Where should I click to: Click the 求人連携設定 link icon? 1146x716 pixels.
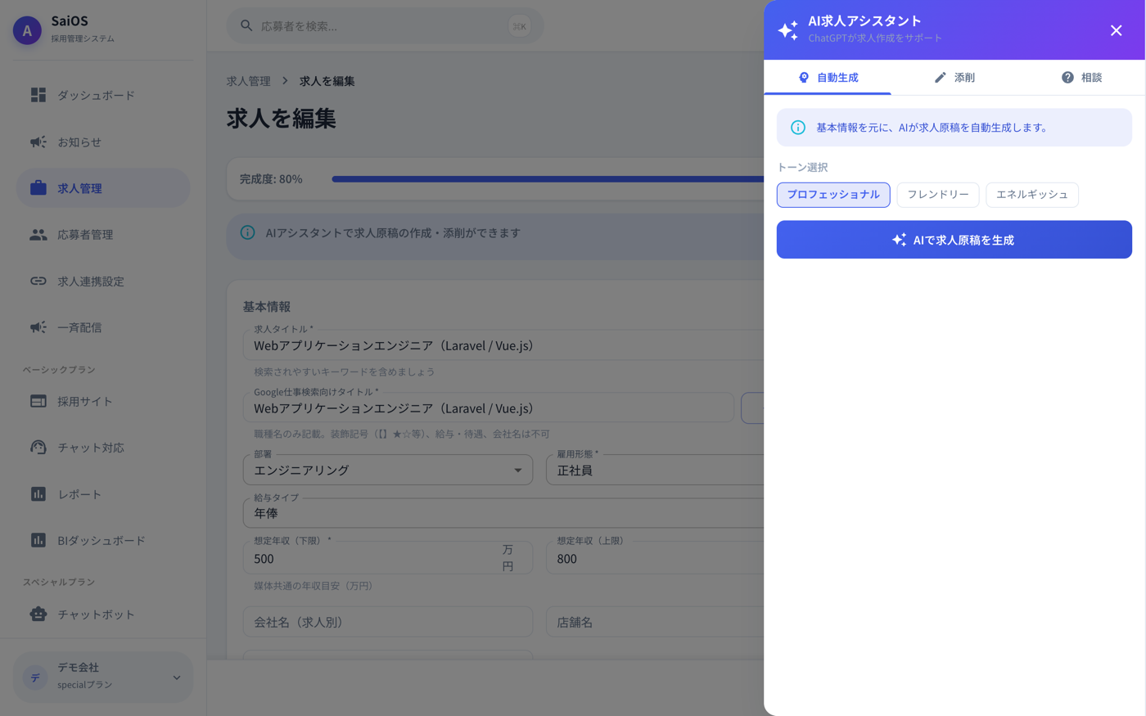[x=38, y=281]
